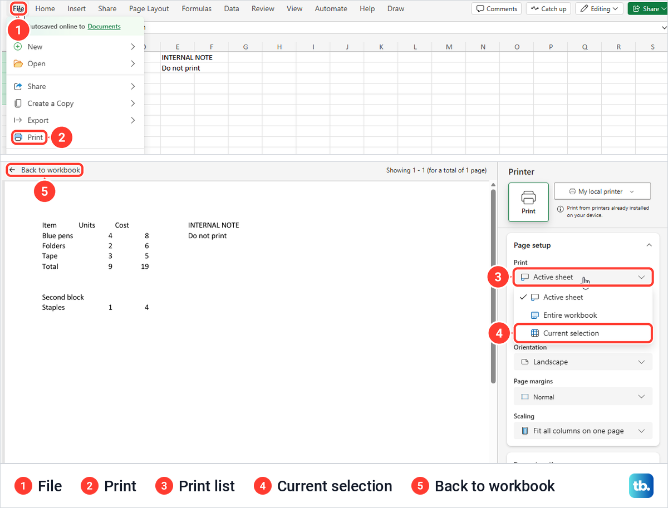Open the Draw ribbon tab
Screen dimensions: 668x508
pos(396,9)
